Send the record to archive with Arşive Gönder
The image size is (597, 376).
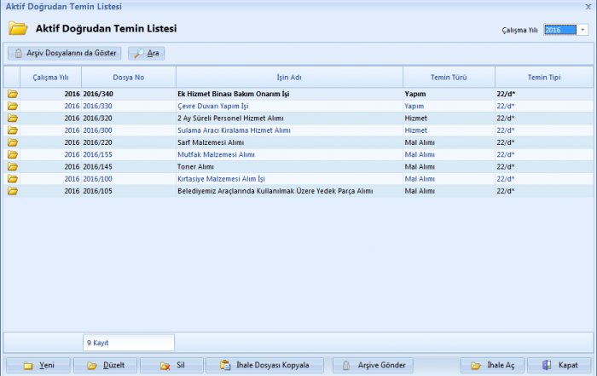373,365
